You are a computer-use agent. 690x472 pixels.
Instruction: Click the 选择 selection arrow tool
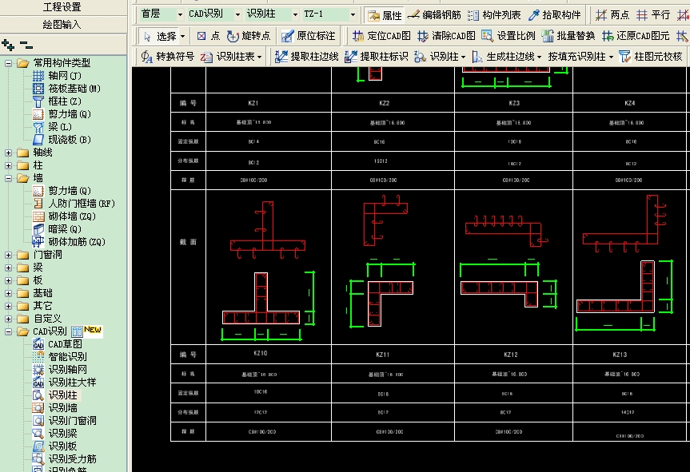[x=160, y=36]
